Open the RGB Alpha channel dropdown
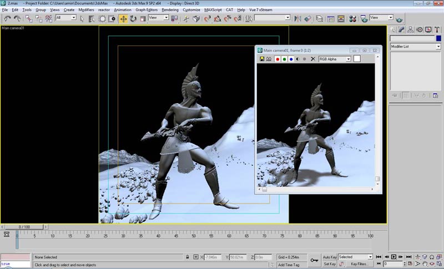Viewport: 444px width, 269px height. point(335,59)
